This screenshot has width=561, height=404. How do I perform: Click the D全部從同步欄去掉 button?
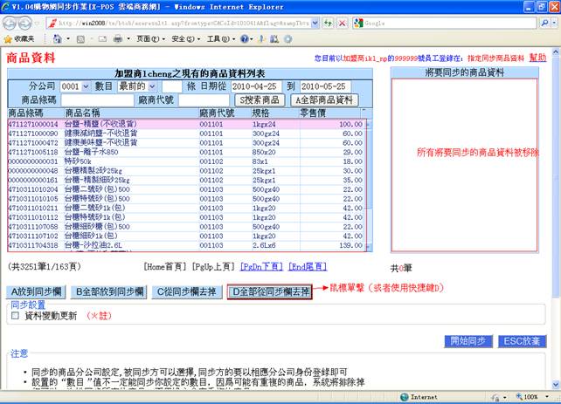(272, 291)
